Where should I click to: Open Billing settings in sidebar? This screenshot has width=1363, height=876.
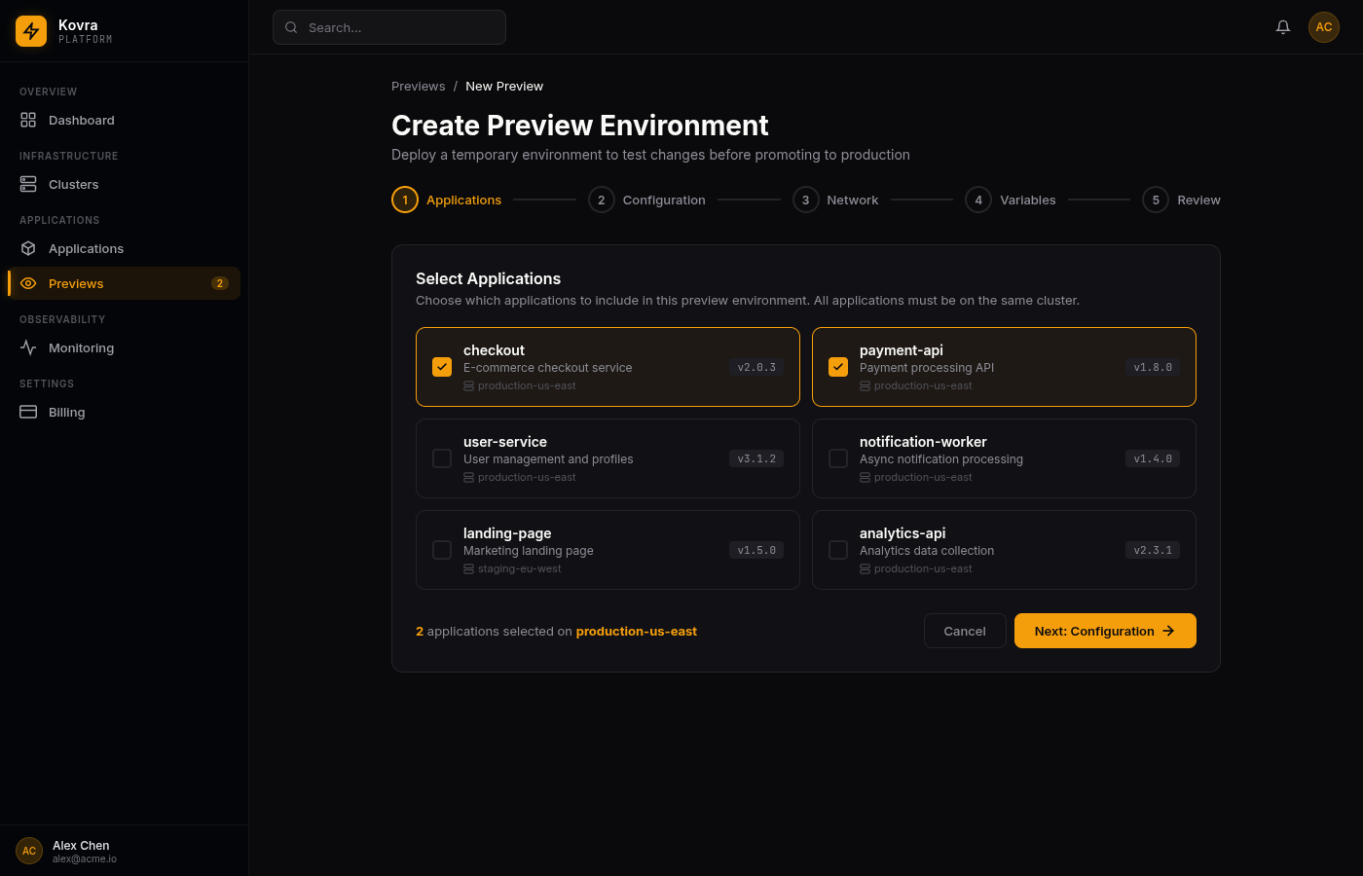(x=124, y=412)
